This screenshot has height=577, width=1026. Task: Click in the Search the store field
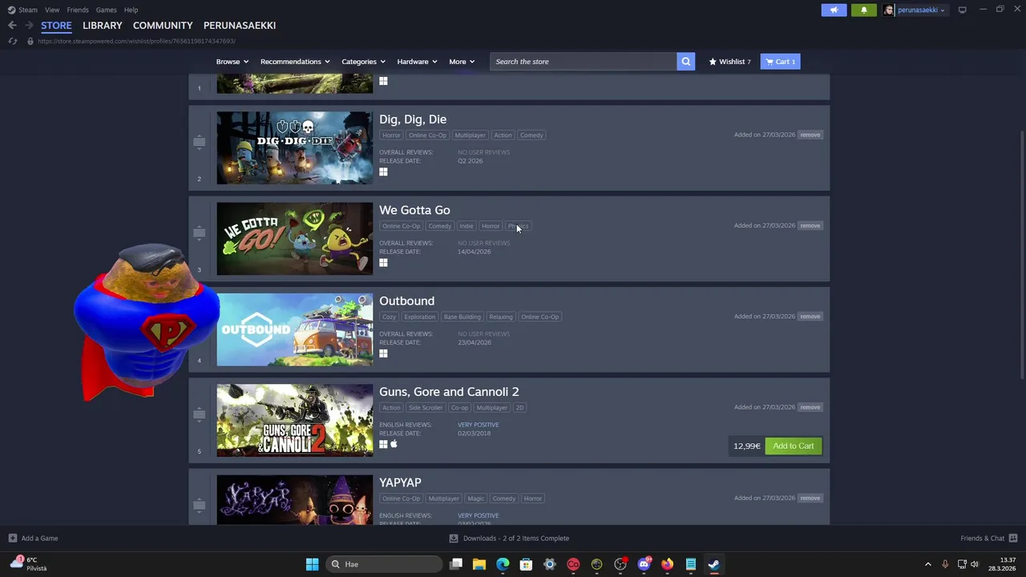[583, 62]
